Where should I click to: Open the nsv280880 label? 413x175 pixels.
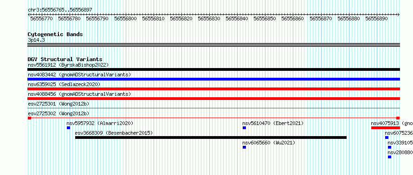click(x=400, y=152)
